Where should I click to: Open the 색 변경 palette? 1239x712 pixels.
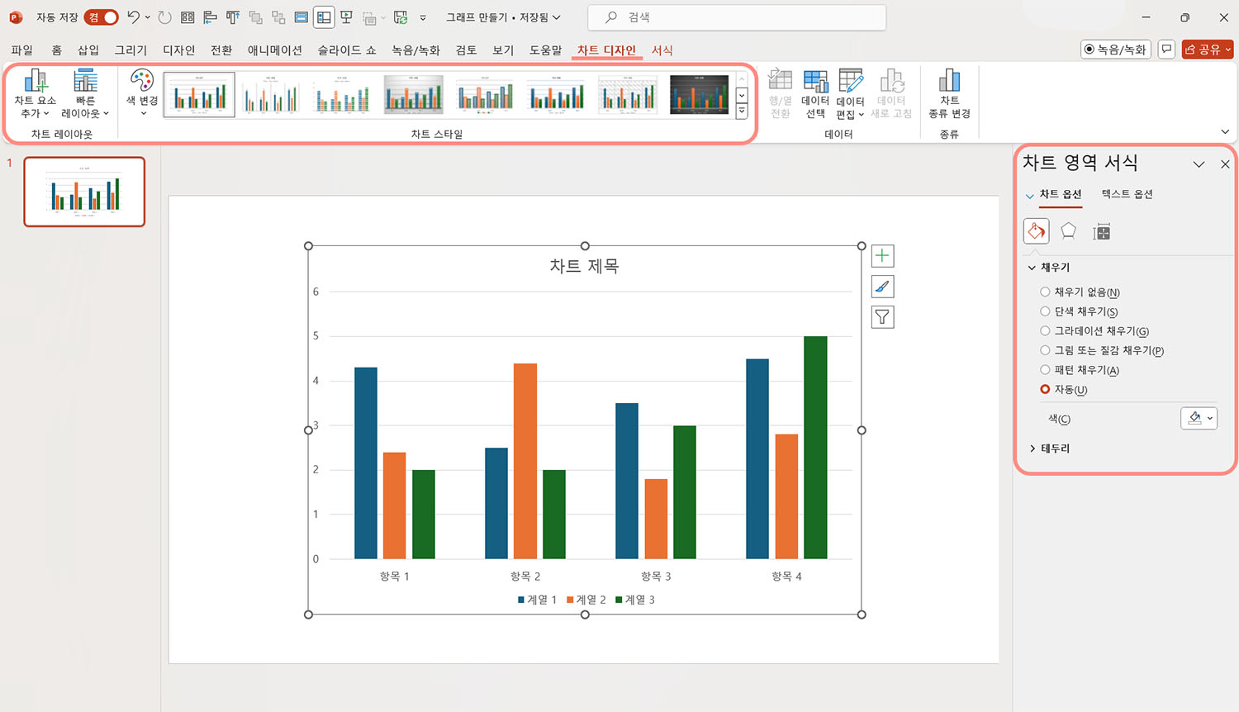click(142, 93)
